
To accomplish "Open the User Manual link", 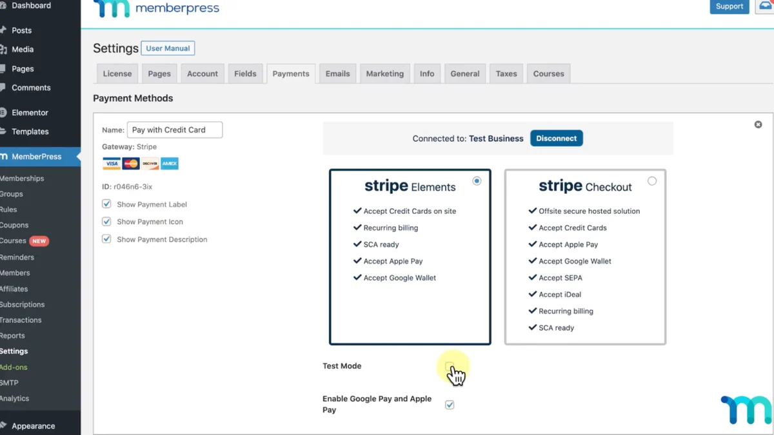I will point(168,48).
